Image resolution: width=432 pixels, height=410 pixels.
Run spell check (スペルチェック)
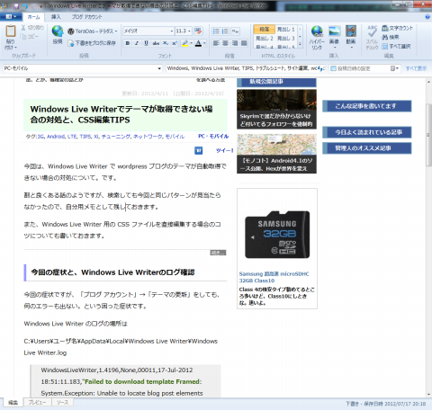372,37
